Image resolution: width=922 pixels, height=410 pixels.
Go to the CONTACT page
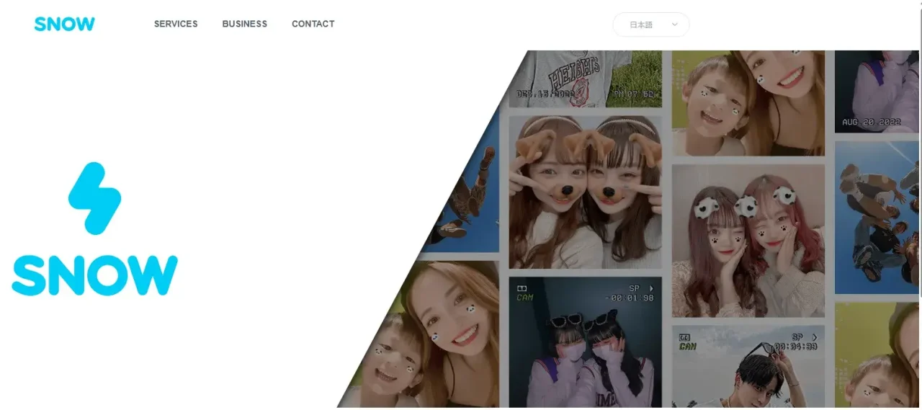pyautogui.click(x=313, y=24)
